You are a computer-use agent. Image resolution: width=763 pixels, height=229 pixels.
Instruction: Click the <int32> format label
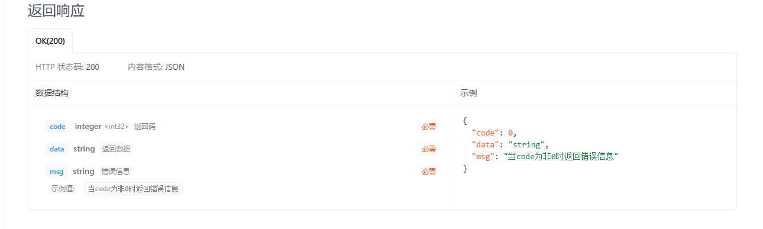pos(117,127)
